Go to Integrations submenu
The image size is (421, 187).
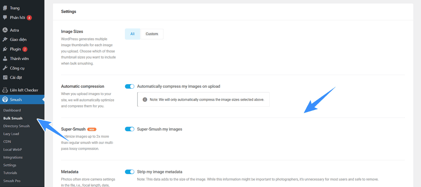click(x=13, y=157)
